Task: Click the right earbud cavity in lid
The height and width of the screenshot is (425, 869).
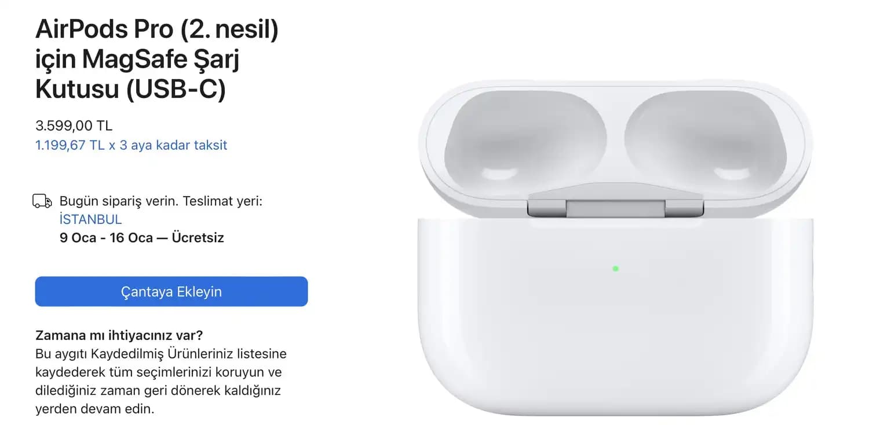Action: (704, 138)
